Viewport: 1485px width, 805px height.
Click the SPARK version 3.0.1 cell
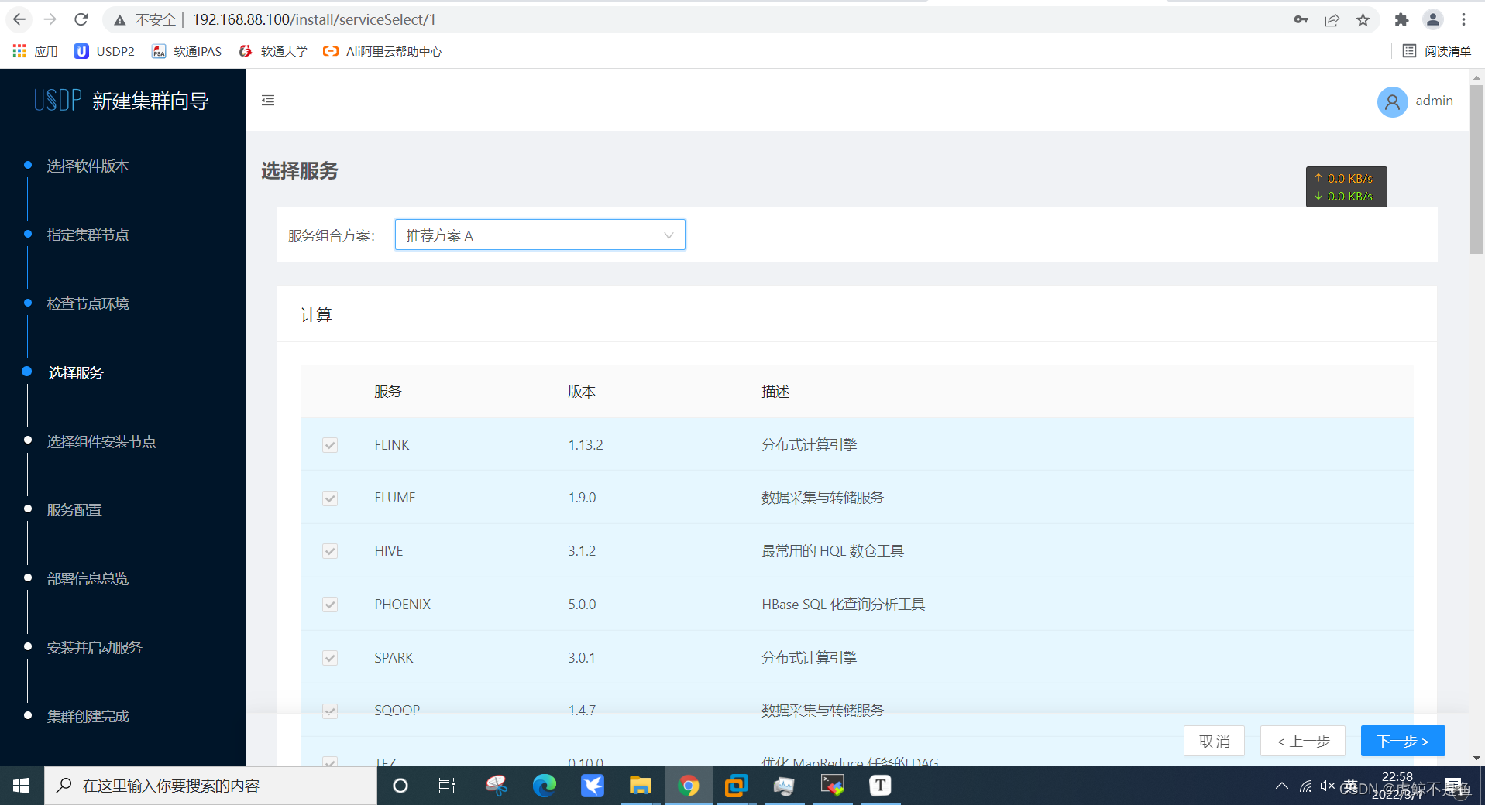coord(582,658)
